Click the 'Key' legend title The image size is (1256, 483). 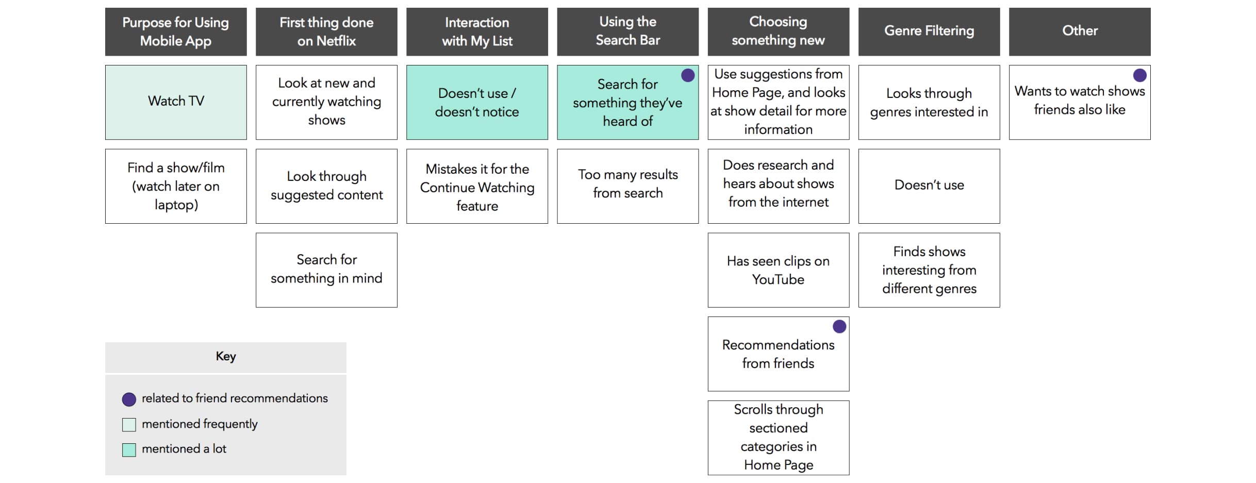[x=226, y=357]
